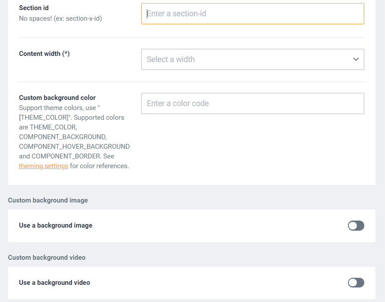The height and width of the screenshot is (302, 385).
Task: Click the Section id label
Action: (34, 8)
